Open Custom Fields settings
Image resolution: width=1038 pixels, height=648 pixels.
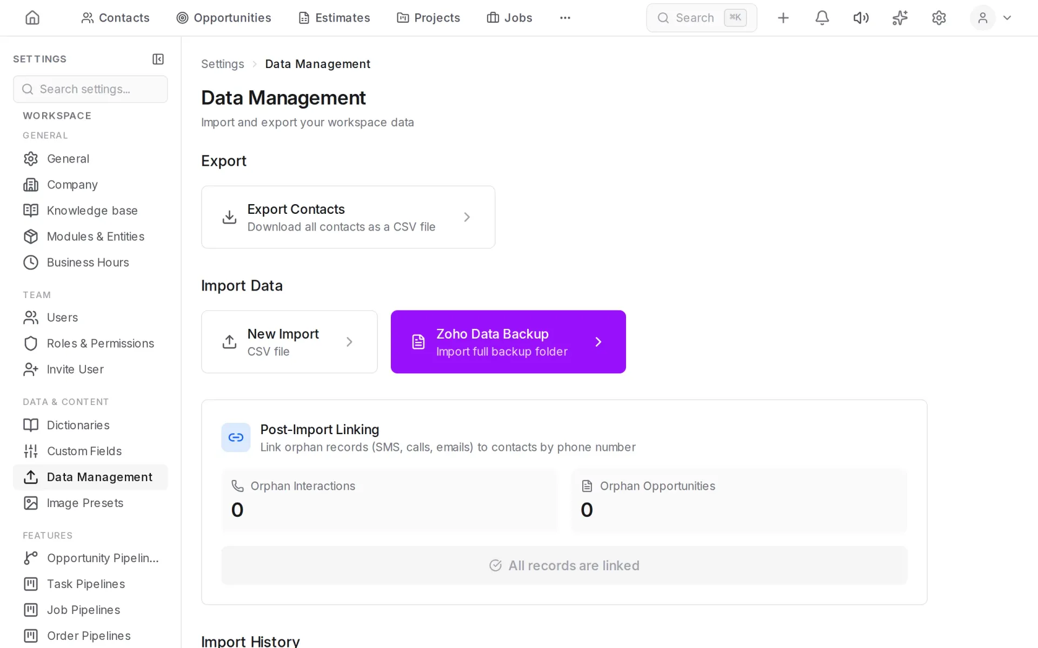(x=90, y=451)
